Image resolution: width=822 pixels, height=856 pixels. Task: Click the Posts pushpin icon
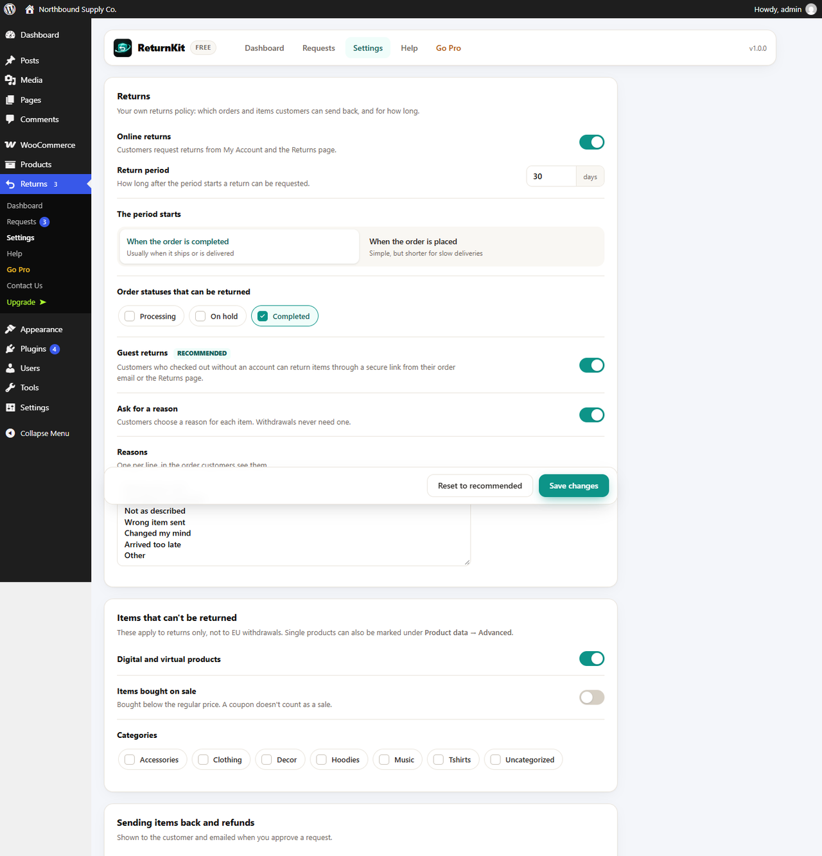click(x=10, y=60)
